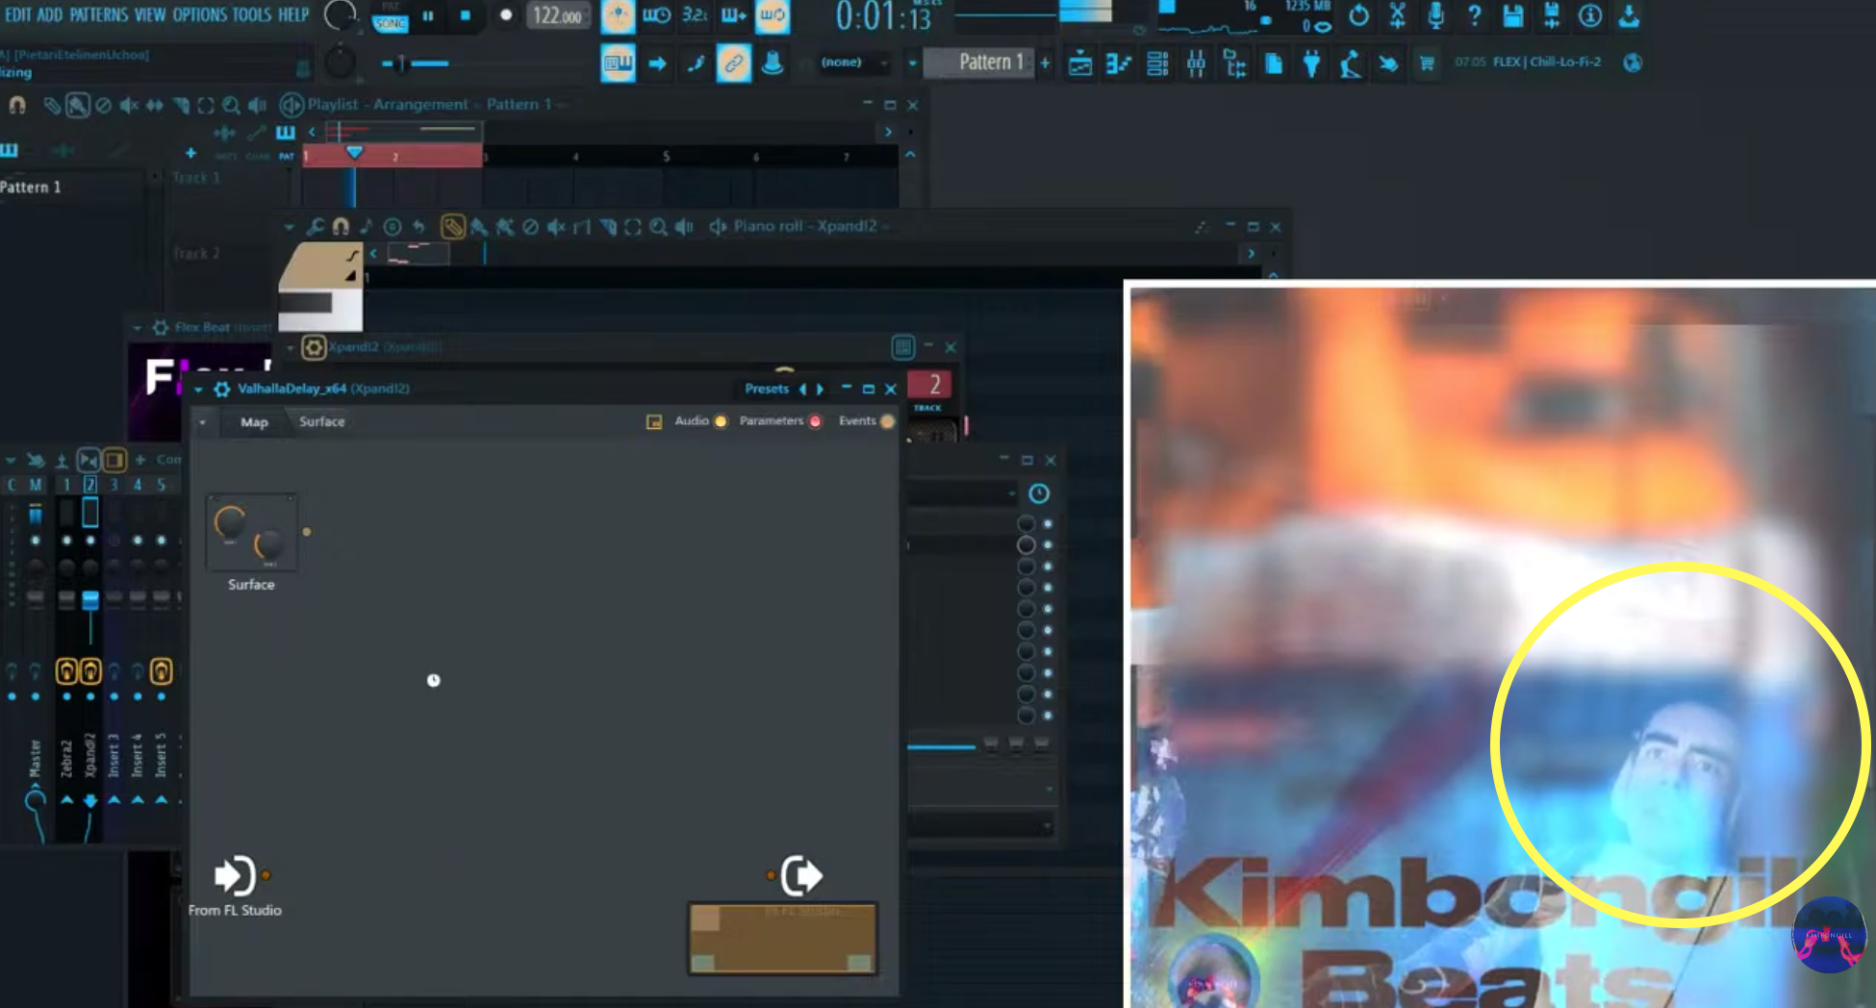Screen dimensions: 1876x1008
Task: Select the draw tool in Piano roll
Action: pos(452,227)
